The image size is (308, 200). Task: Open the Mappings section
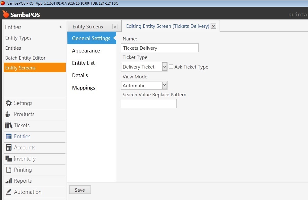pos(83,88)
